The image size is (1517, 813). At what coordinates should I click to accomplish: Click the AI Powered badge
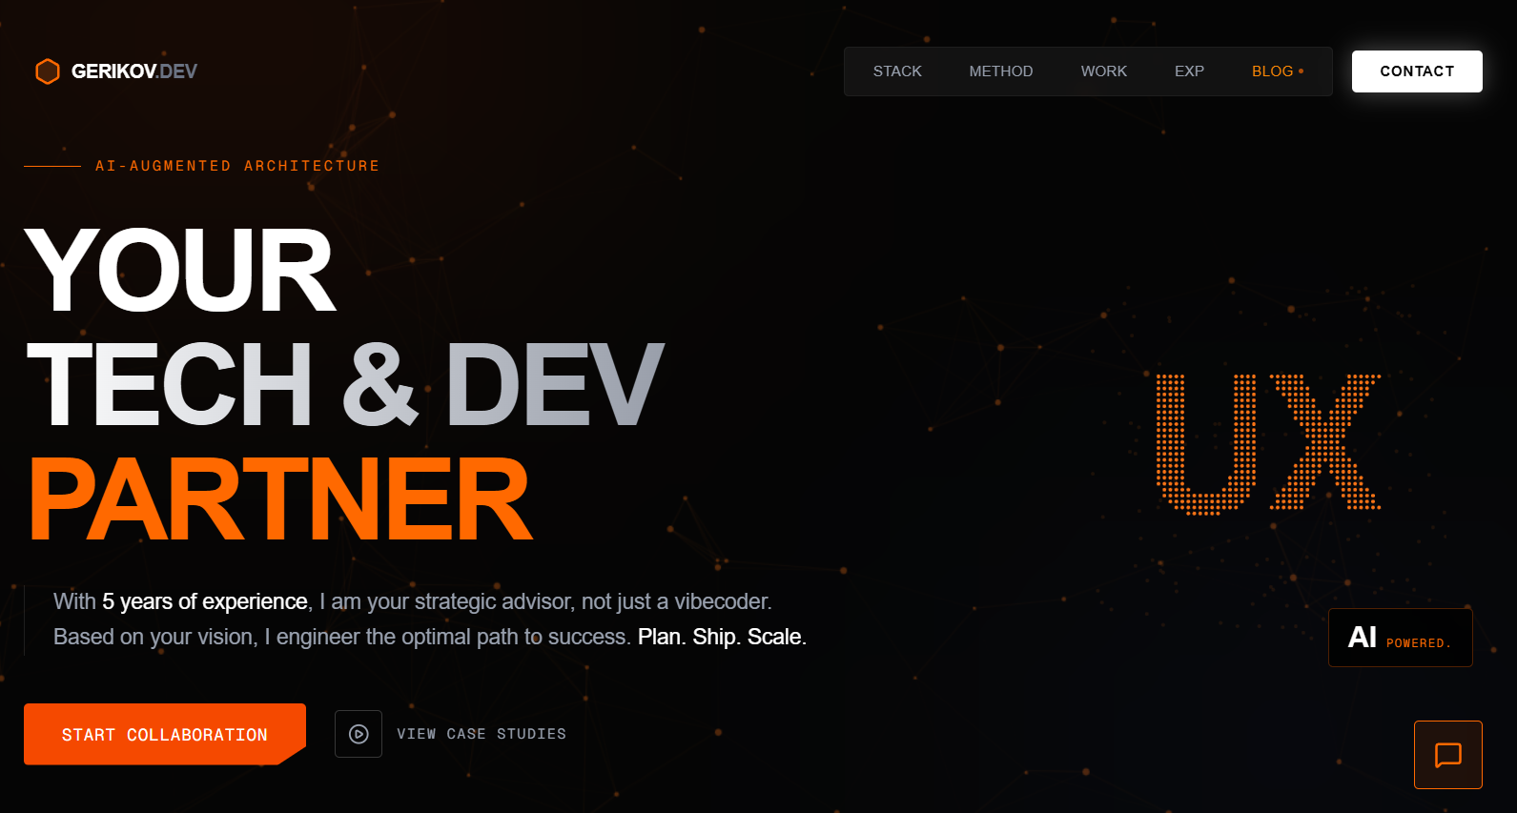tap(1400, 638)
